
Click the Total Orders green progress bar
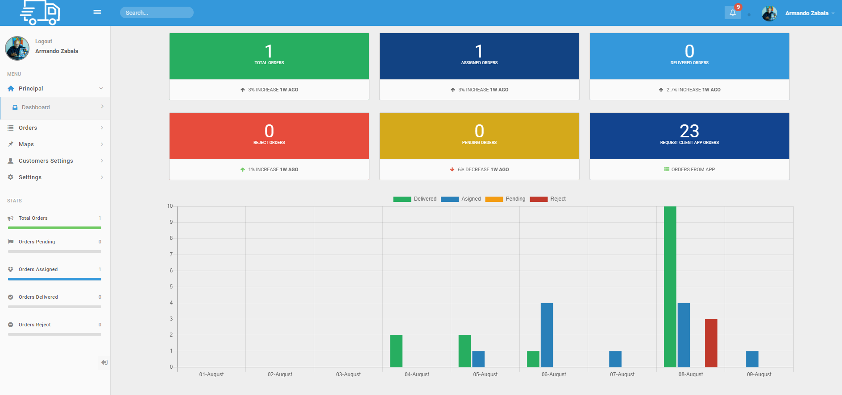pyautogui.click(x=54, y=228)
